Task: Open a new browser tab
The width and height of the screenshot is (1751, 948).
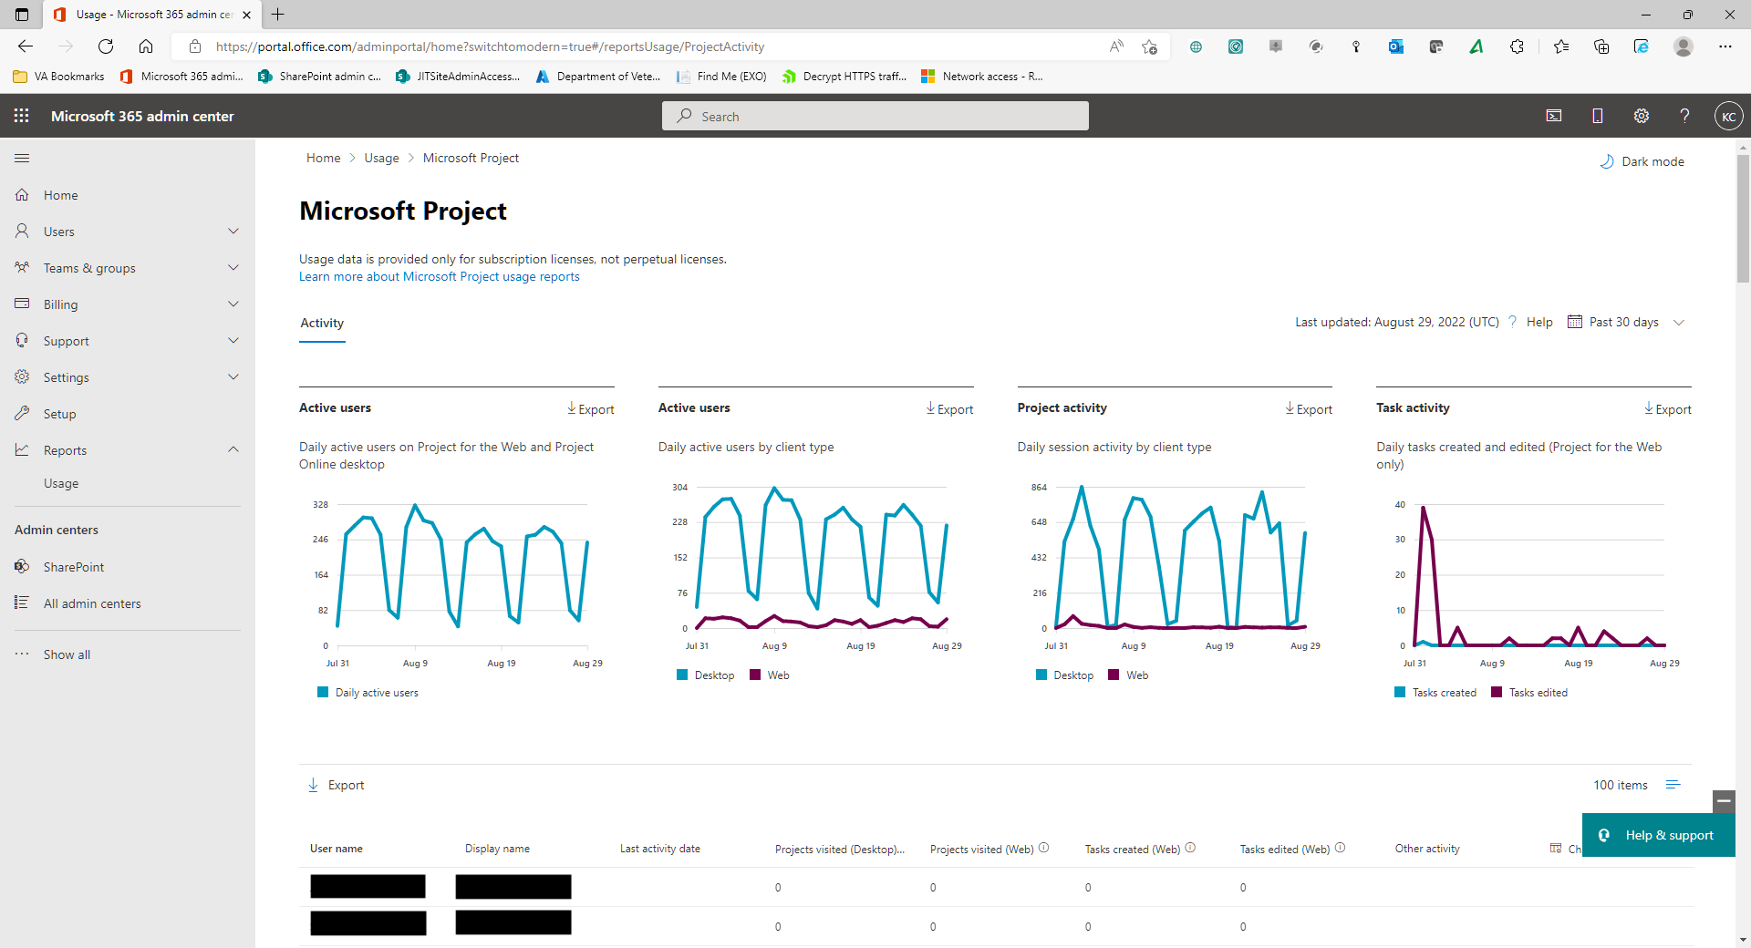Action: pos(278,14)
